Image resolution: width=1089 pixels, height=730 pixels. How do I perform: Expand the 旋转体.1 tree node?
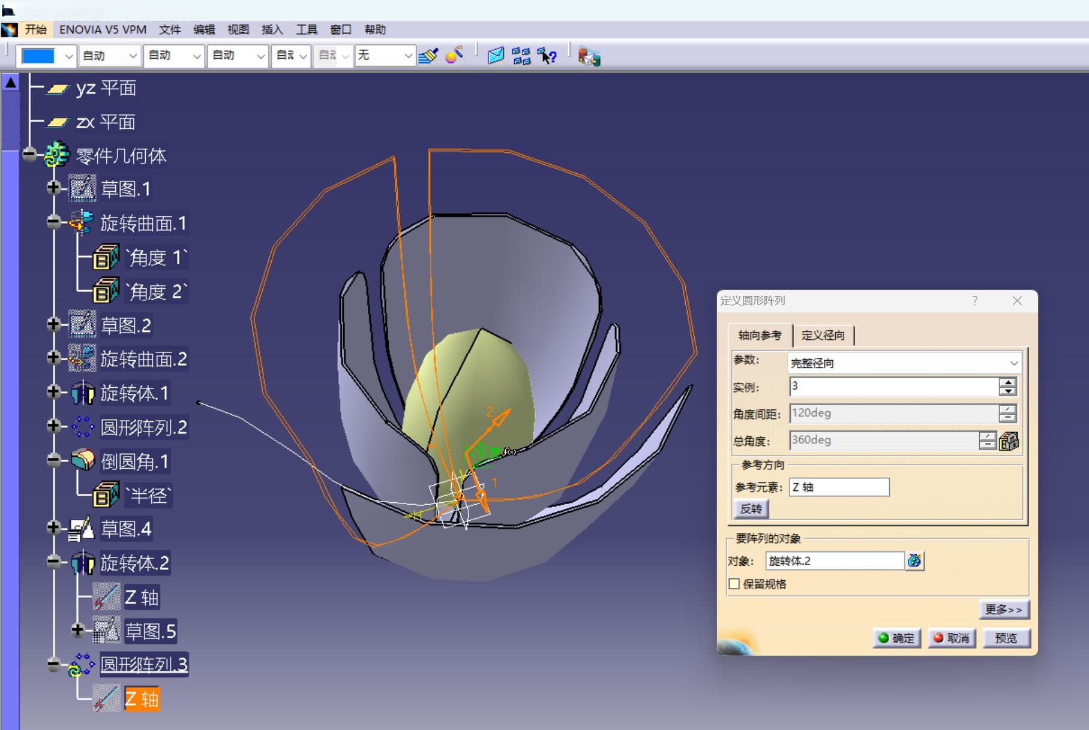[x=53, y=392]
